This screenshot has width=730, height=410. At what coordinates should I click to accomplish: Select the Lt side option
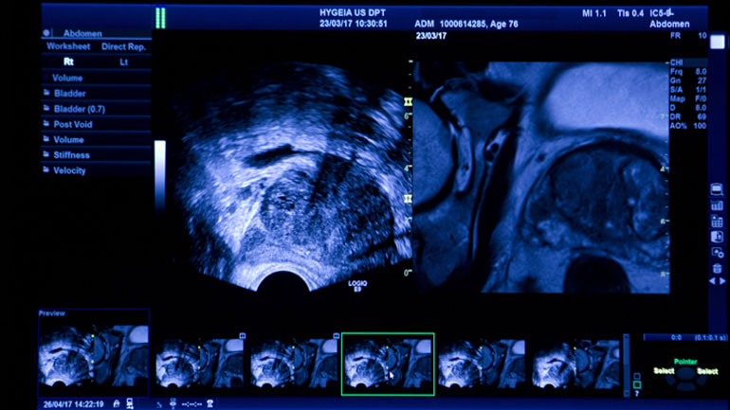pyautogui.click(x=123, y=62)
